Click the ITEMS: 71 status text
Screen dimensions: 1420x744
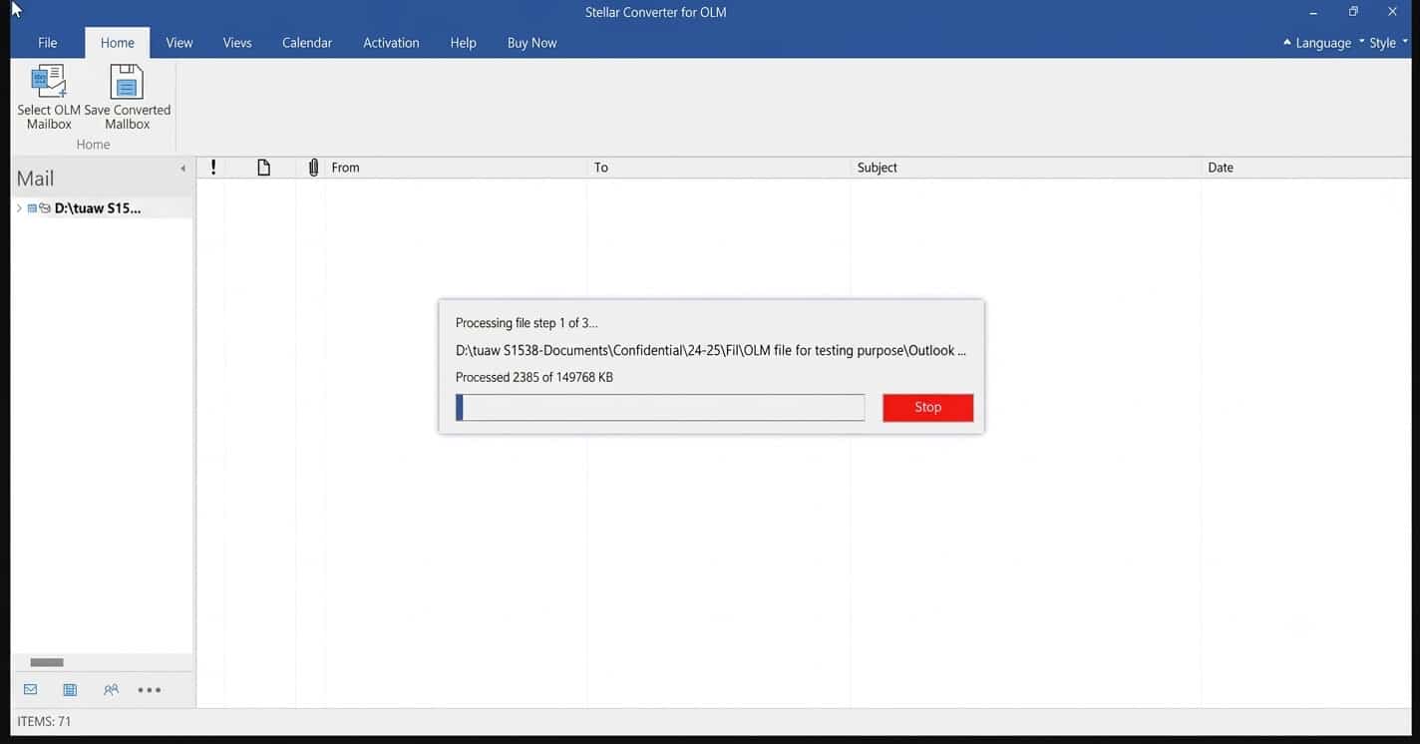44,721
